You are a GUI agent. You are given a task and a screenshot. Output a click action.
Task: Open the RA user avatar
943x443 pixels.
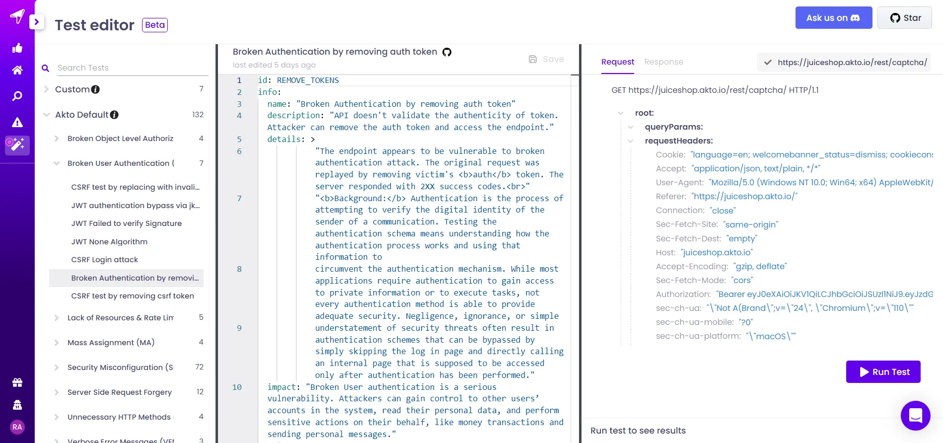(17, 427)
